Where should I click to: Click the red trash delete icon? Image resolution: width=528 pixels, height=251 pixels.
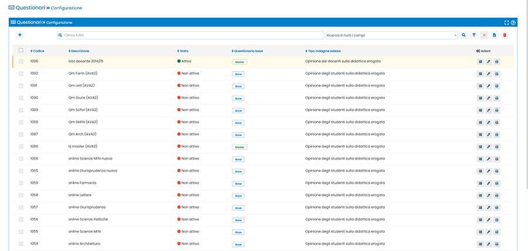[x=504, y=35]
